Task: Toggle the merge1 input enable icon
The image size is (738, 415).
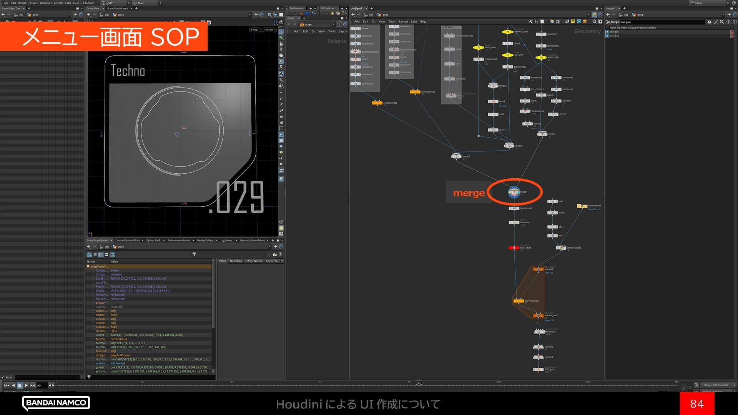Action: click(x=607, y=36)
